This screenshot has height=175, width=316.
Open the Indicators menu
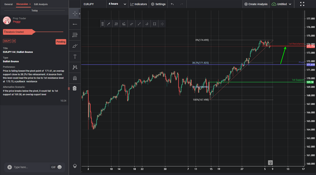point(139,4)
